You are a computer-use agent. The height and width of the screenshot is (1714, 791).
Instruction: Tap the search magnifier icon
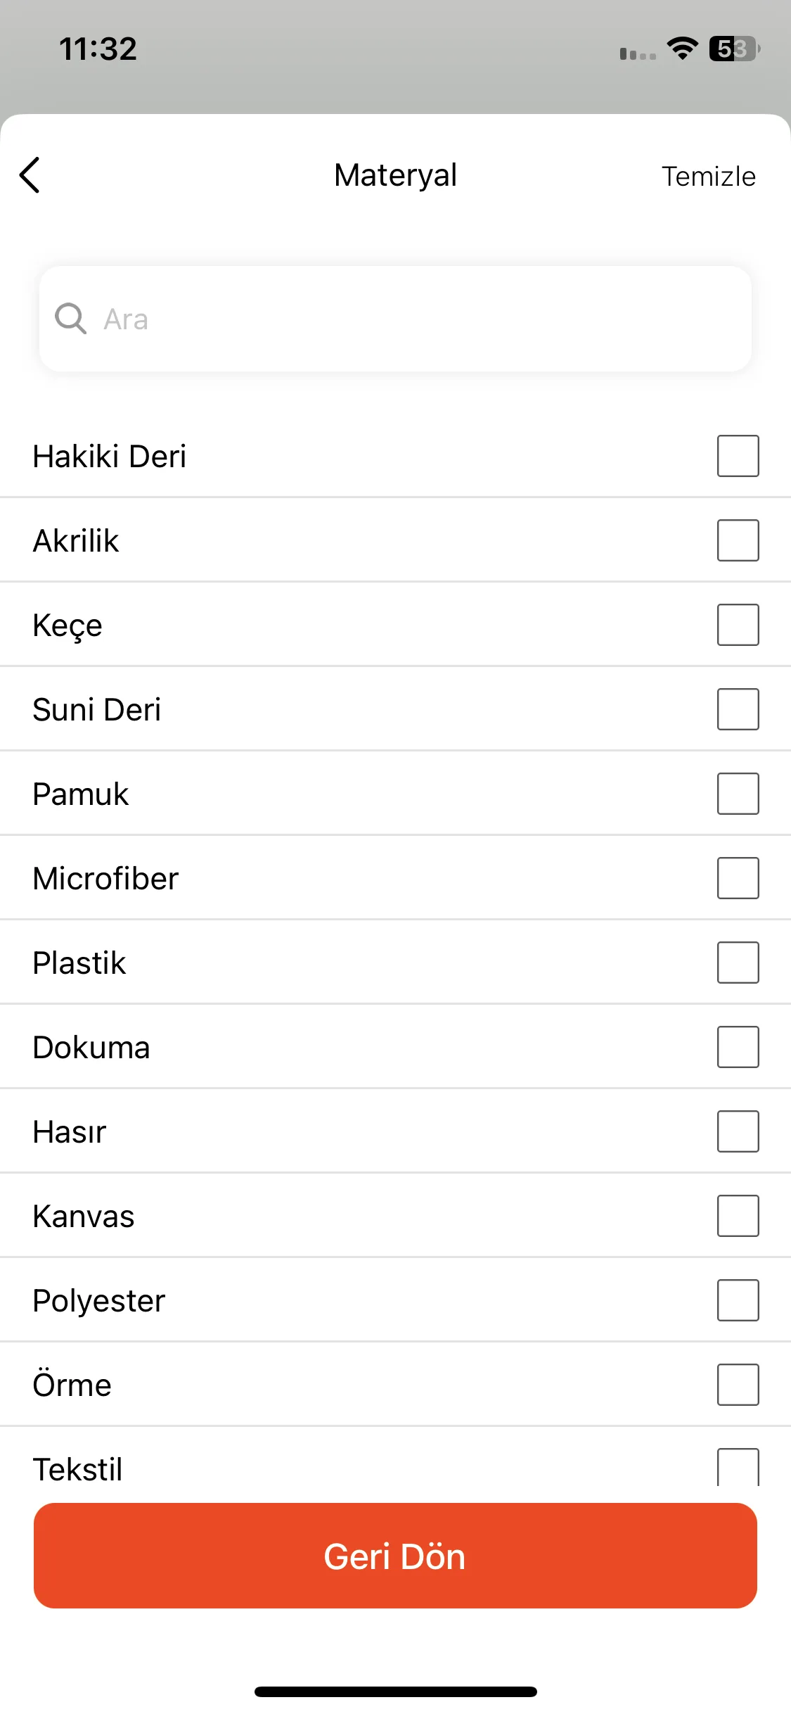pyautogui.click(x=71, y=319)
